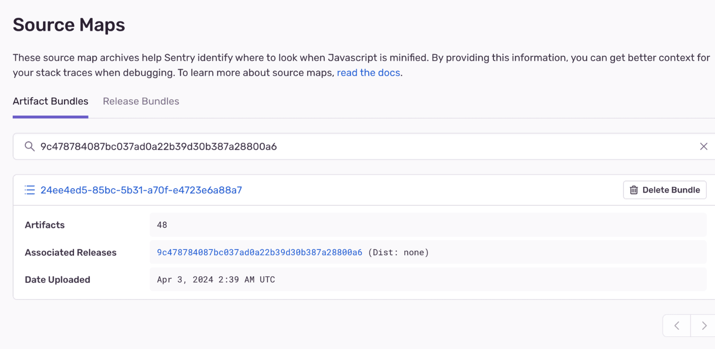Focus the bundle search input field

(x=363, y=146)
